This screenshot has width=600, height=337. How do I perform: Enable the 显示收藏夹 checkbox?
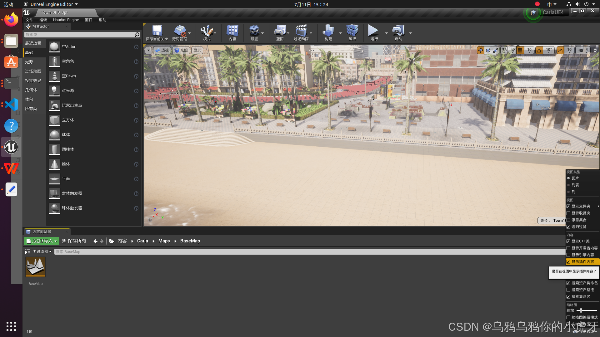pos(568,213)
